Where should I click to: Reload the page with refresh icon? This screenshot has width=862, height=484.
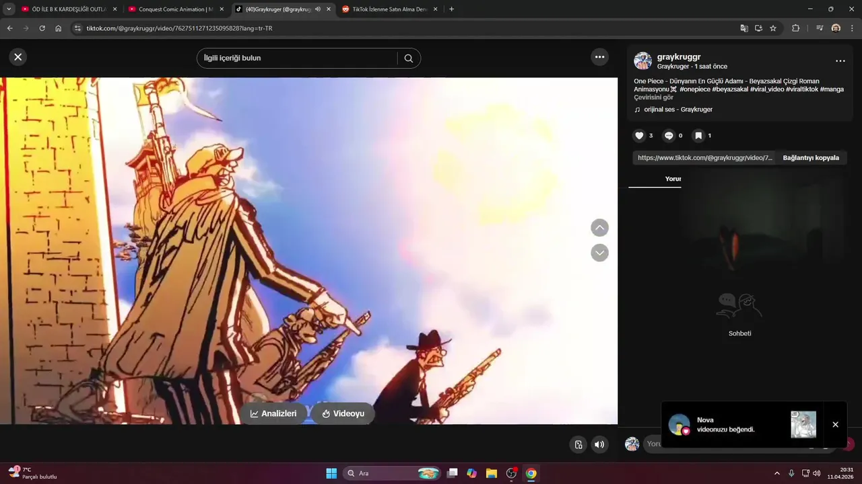[42, 28]
